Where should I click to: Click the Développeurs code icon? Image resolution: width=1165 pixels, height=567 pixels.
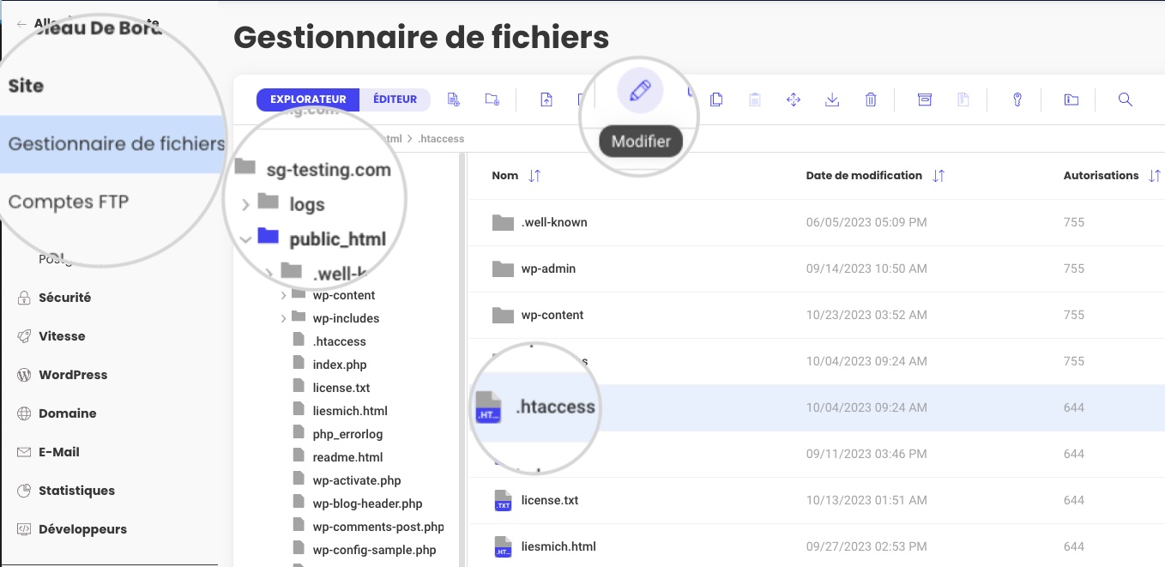tap(24, 529)
